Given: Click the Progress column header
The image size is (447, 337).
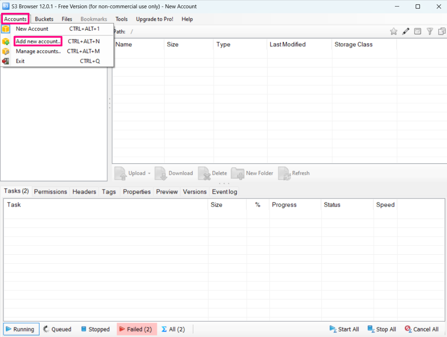Looking at the screenshot, I should 295,205.
